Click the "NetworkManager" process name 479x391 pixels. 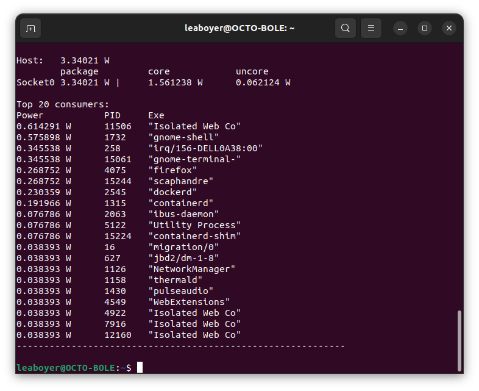(x=191, y=269)
